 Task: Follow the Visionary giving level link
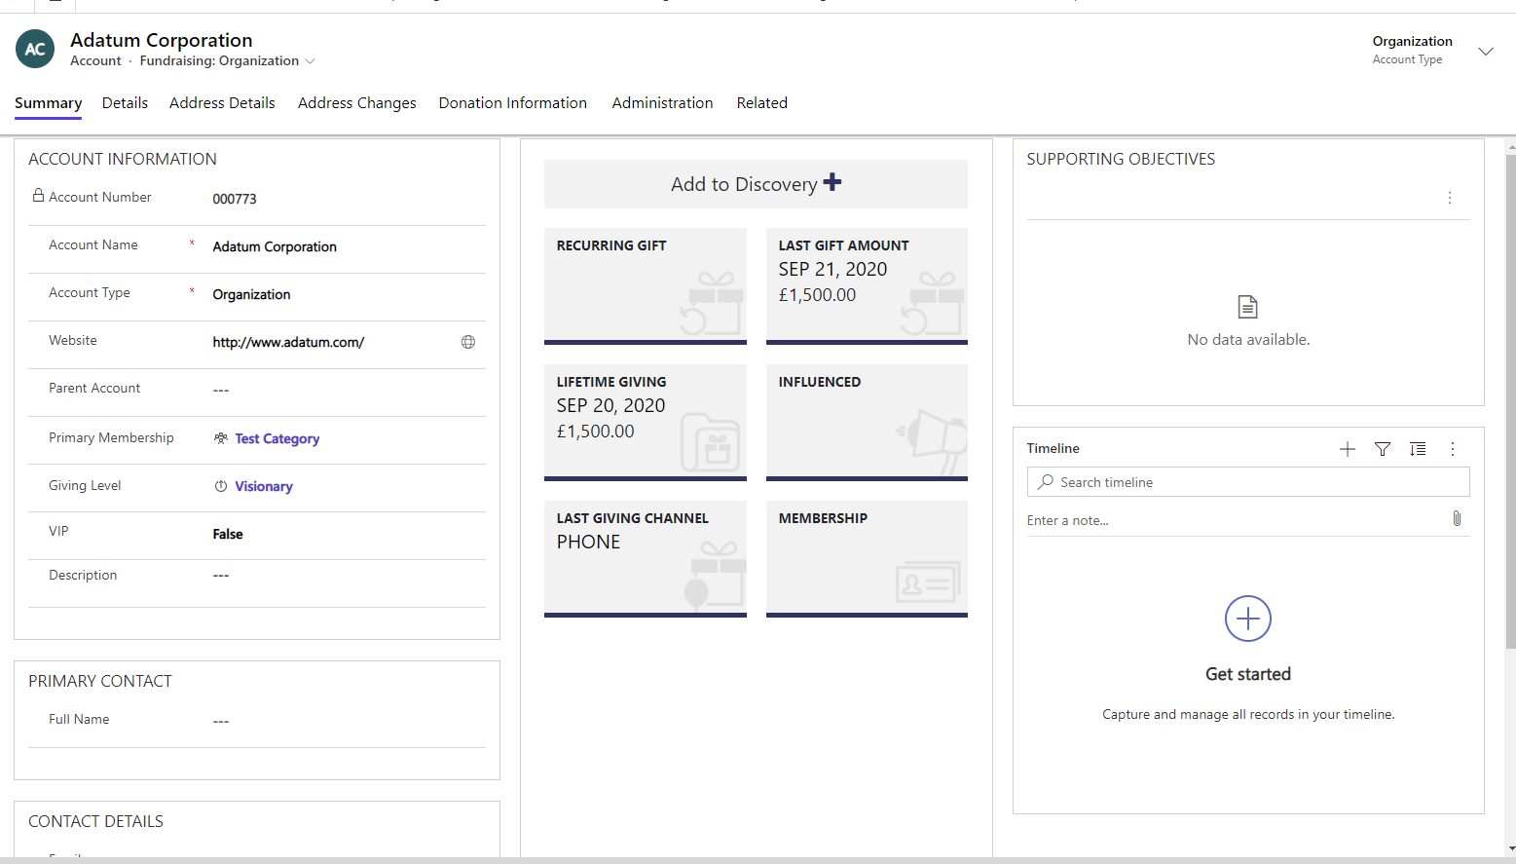(x=263, y=487)
